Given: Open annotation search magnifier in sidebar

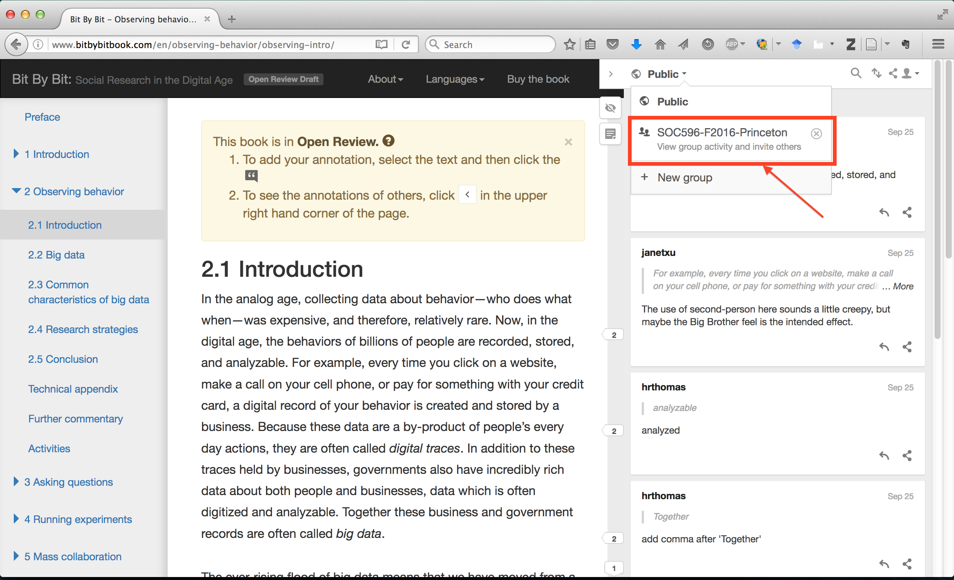Looking at the screenshot, I should 856,73.
